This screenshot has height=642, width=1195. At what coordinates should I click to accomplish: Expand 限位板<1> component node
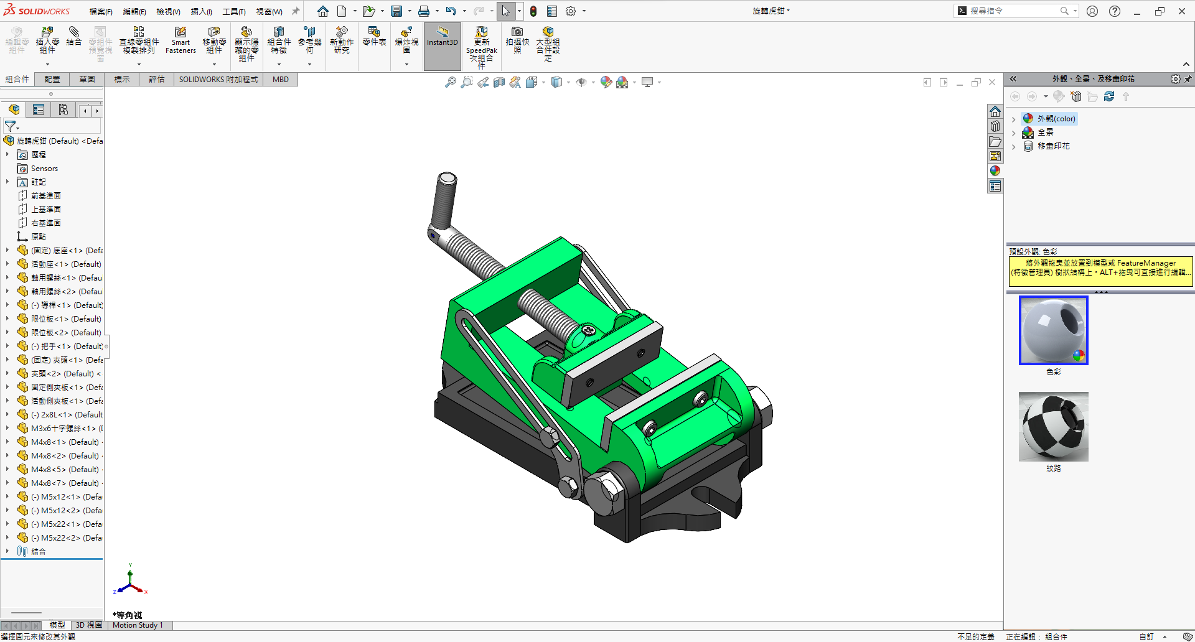pos(7,319)
